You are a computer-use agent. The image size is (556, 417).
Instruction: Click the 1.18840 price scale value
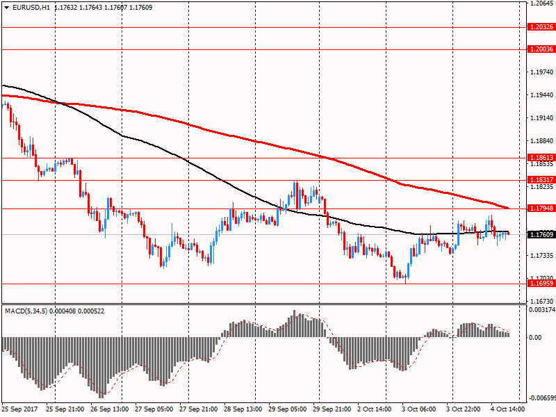541,141
